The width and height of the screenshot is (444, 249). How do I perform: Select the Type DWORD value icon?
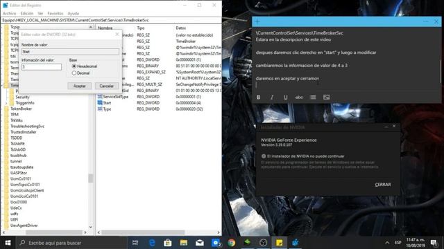(x=100, y=109)
